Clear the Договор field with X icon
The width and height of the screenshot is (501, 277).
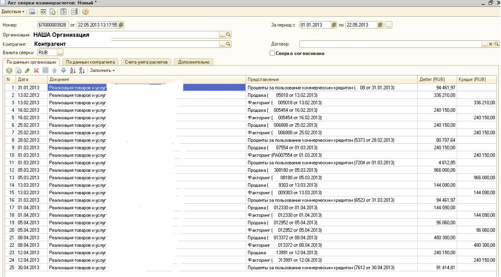tap(491, 44)
